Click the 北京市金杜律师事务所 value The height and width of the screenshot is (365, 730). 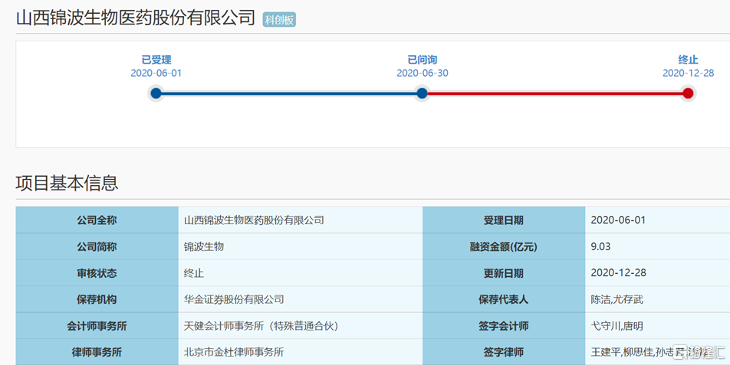point(234,352)
